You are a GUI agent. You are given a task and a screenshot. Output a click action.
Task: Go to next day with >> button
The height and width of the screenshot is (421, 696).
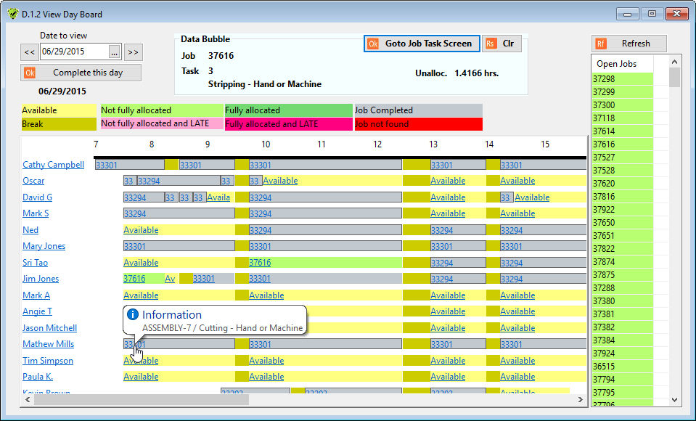tap(133, 52)
